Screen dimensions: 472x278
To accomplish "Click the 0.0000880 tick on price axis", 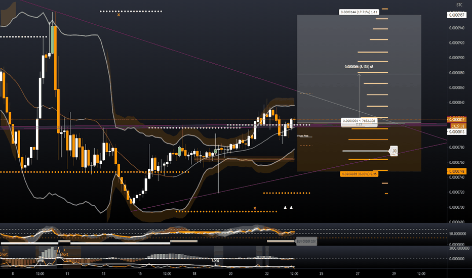I will coord(457,73).
